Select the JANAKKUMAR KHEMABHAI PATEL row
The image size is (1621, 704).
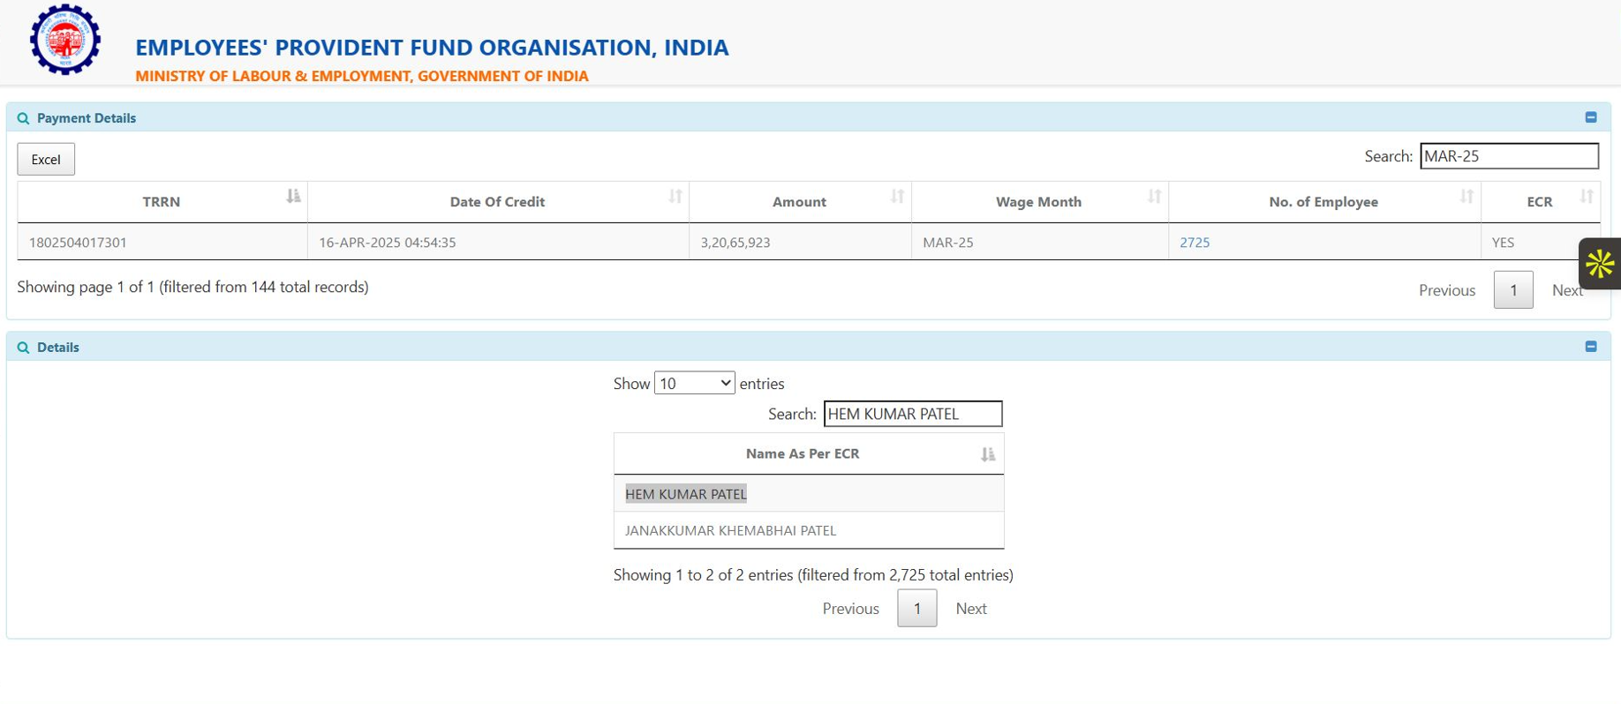point(730,531)
